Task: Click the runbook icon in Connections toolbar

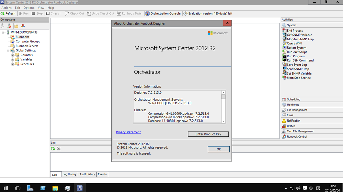Action: [x=23, y=26]
